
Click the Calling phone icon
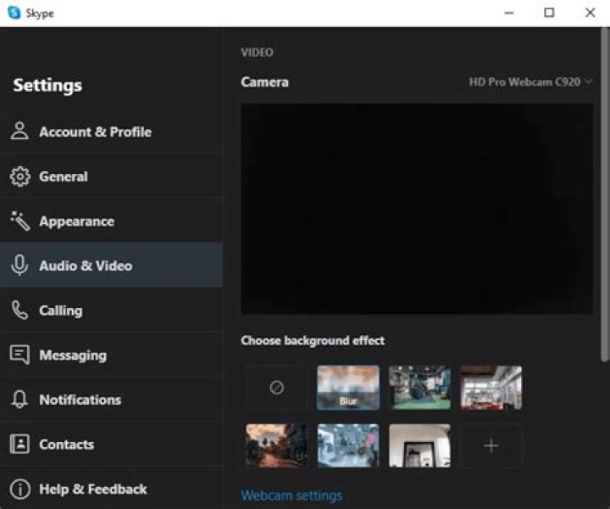pos(19,310)
